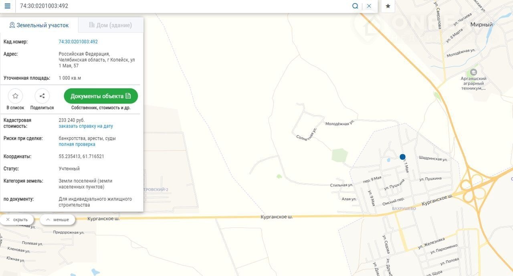The image size is (513, 276).
Task: Click the Вахрушево label on map
Action: (404, 209)
